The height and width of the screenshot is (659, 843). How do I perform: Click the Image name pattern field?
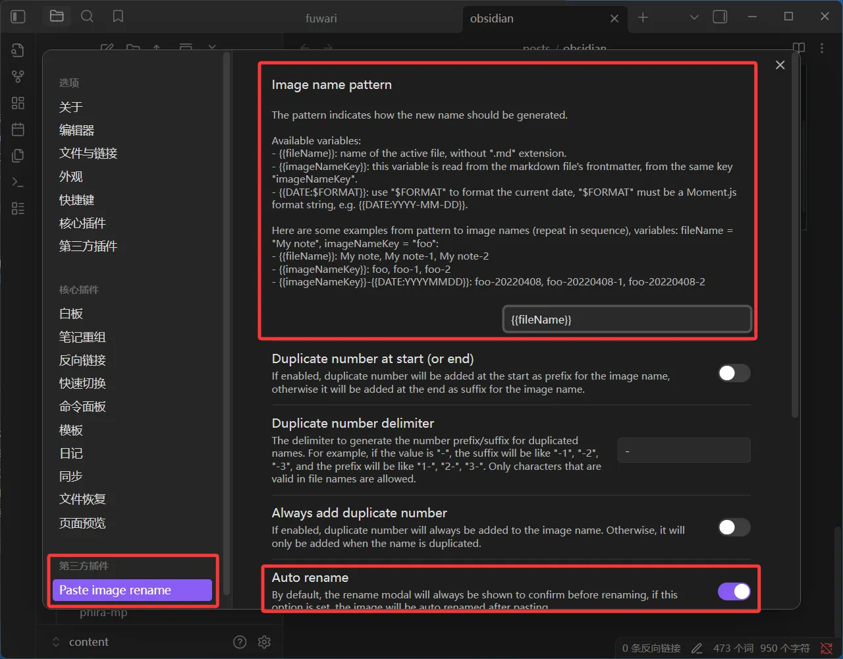pyautogui.click(x=626, y=320)
